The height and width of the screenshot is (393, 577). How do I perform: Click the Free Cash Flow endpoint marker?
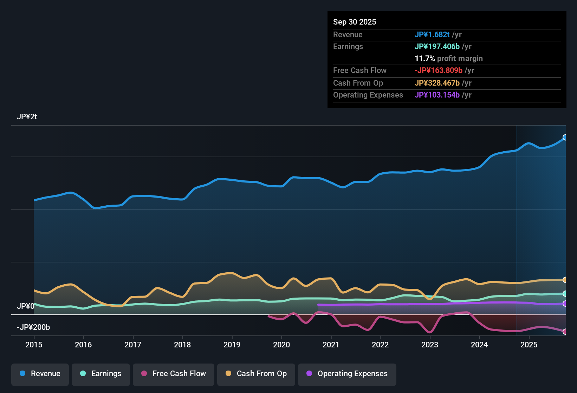(x=565, y=331)
